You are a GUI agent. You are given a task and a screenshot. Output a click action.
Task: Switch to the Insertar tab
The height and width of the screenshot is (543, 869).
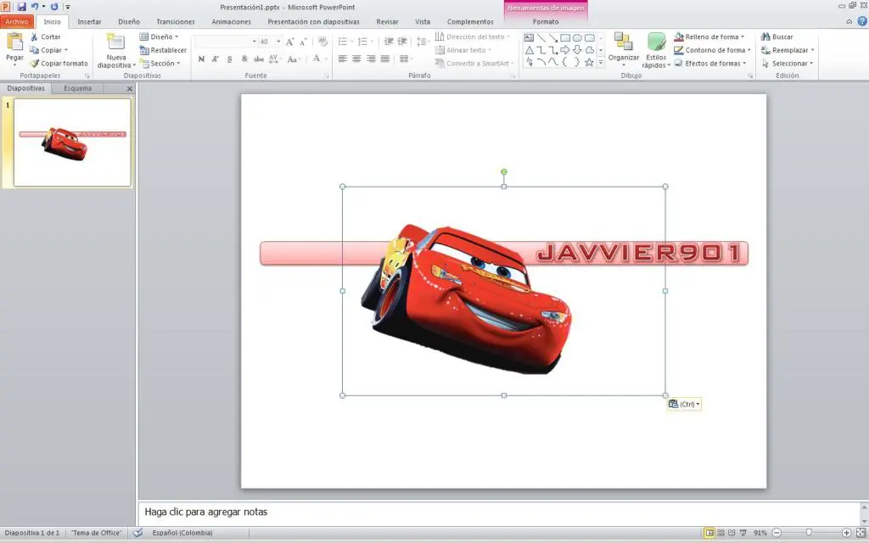pos(89,21)
